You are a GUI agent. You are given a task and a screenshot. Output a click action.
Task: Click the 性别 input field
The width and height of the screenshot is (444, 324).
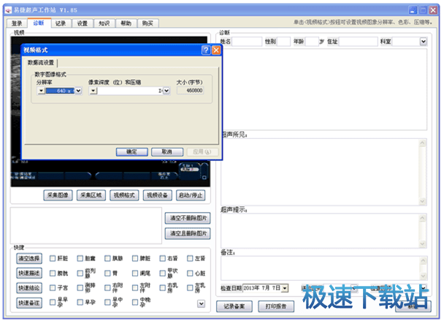[x=283, y=42]
